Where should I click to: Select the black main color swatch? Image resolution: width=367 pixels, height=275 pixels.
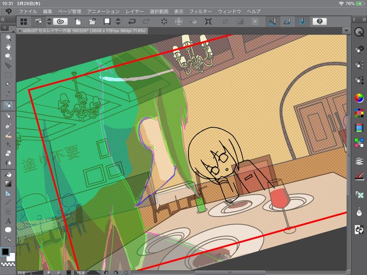5,252
